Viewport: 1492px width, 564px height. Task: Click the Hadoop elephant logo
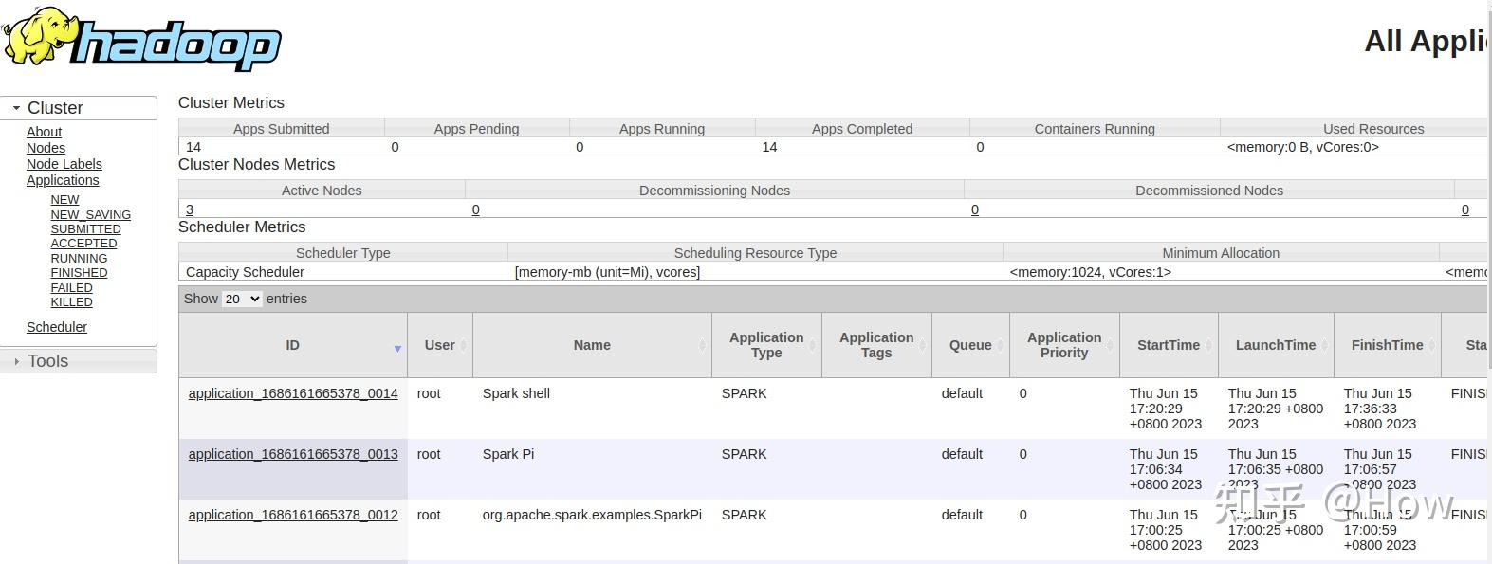[142, 38]
